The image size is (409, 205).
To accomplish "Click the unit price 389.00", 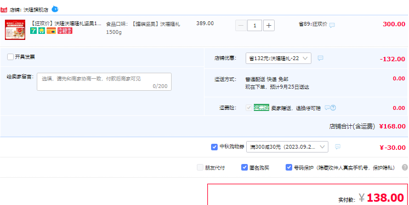I will 205,24.
